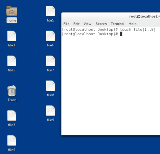Open the home folder icon on desktop
The width and height of the screenshot is (160, 154).
coord(12,11)
